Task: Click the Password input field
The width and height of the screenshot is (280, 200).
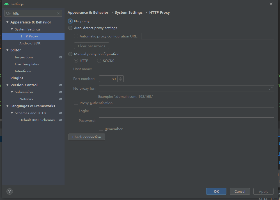Action: click(186, 121)
